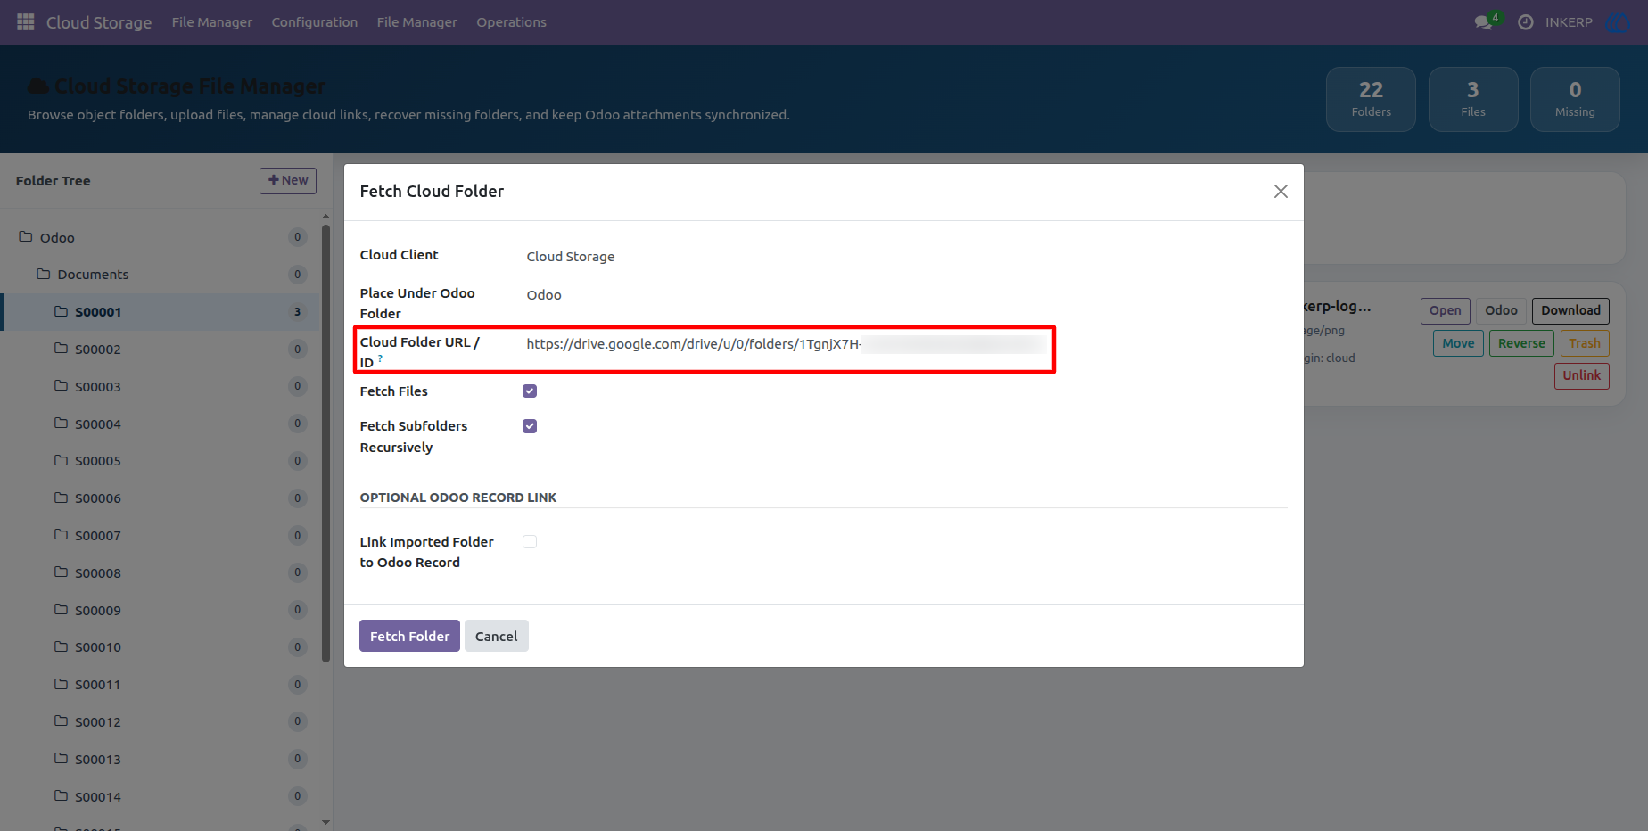Select the S00014 folder
Image resolution: width=1648 pixels, height=831 pixels.
click(x=161, y=796)
